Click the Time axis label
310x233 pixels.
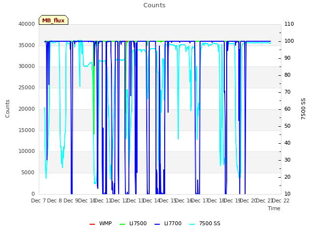274,208
